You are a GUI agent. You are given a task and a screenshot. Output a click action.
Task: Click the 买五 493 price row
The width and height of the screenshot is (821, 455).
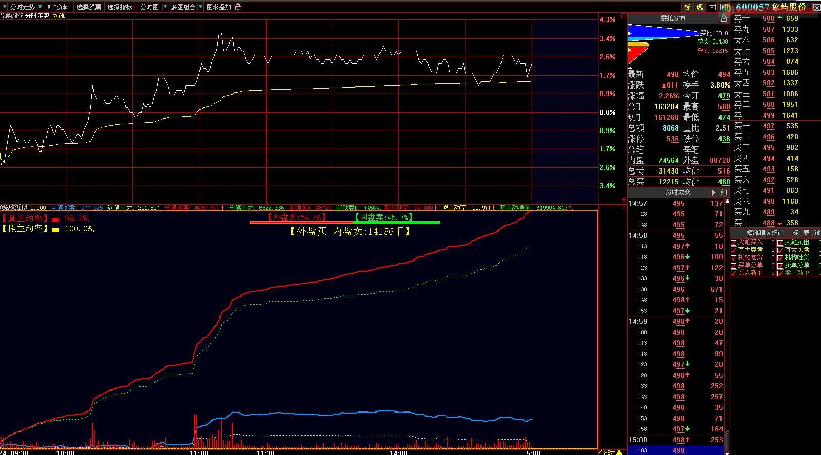(x=766, y=169)
